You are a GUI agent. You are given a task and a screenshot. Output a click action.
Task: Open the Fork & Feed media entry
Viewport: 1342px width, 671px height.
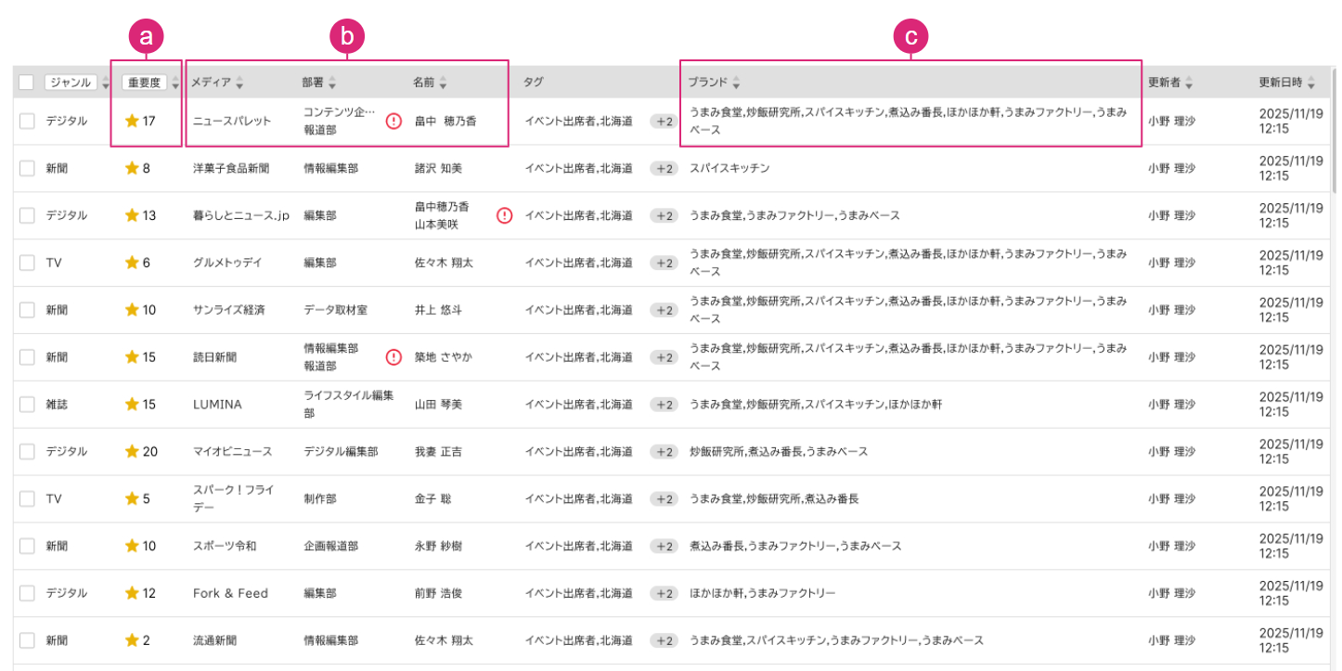point(230,593)
